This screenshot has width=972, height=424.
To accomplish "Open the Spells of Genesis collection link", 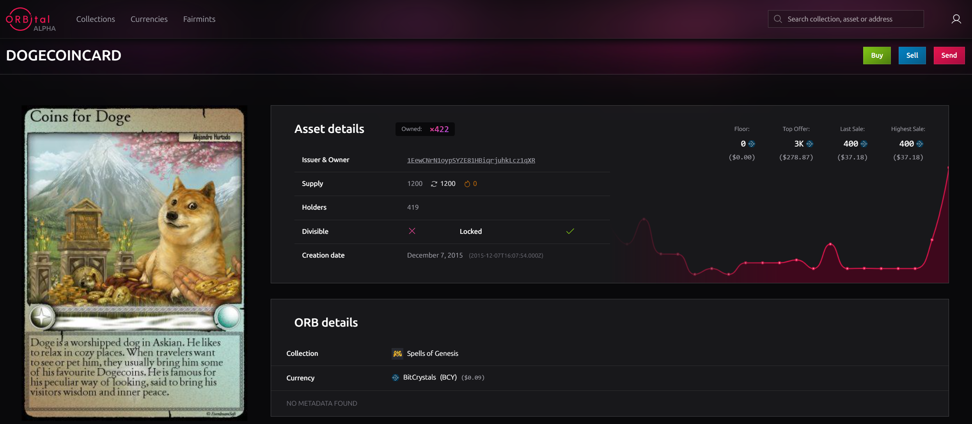I will pos(433,353).
